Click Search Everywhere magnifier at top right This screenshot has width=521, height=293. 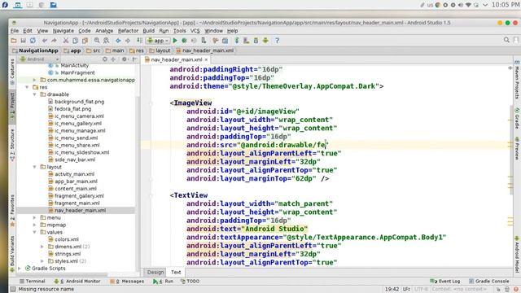pos(506,40)
